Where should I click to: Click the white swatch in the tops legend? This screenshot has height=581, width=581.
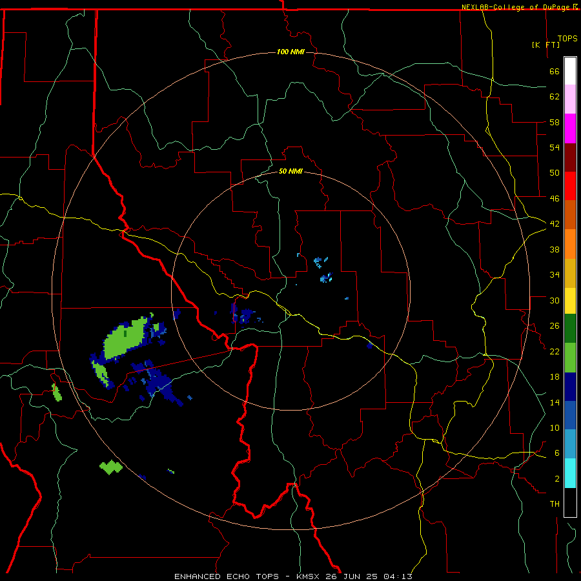(570, 71)
